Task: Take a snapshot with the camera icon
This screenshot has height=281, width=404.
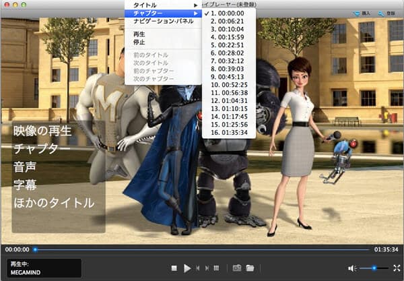Action: point(237,268)
